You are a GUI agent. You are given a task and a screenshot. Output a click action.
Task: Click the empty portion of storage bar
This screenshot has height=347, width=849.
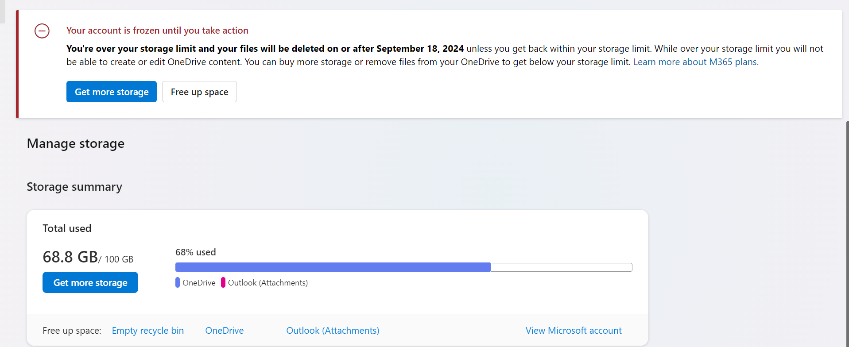coord(562,267)
